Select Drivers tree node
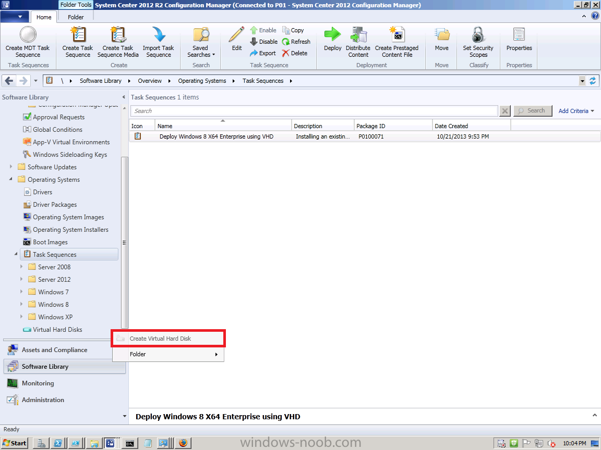Image resolution: width=601 pixels, height=450 pixels. [43, 192]
